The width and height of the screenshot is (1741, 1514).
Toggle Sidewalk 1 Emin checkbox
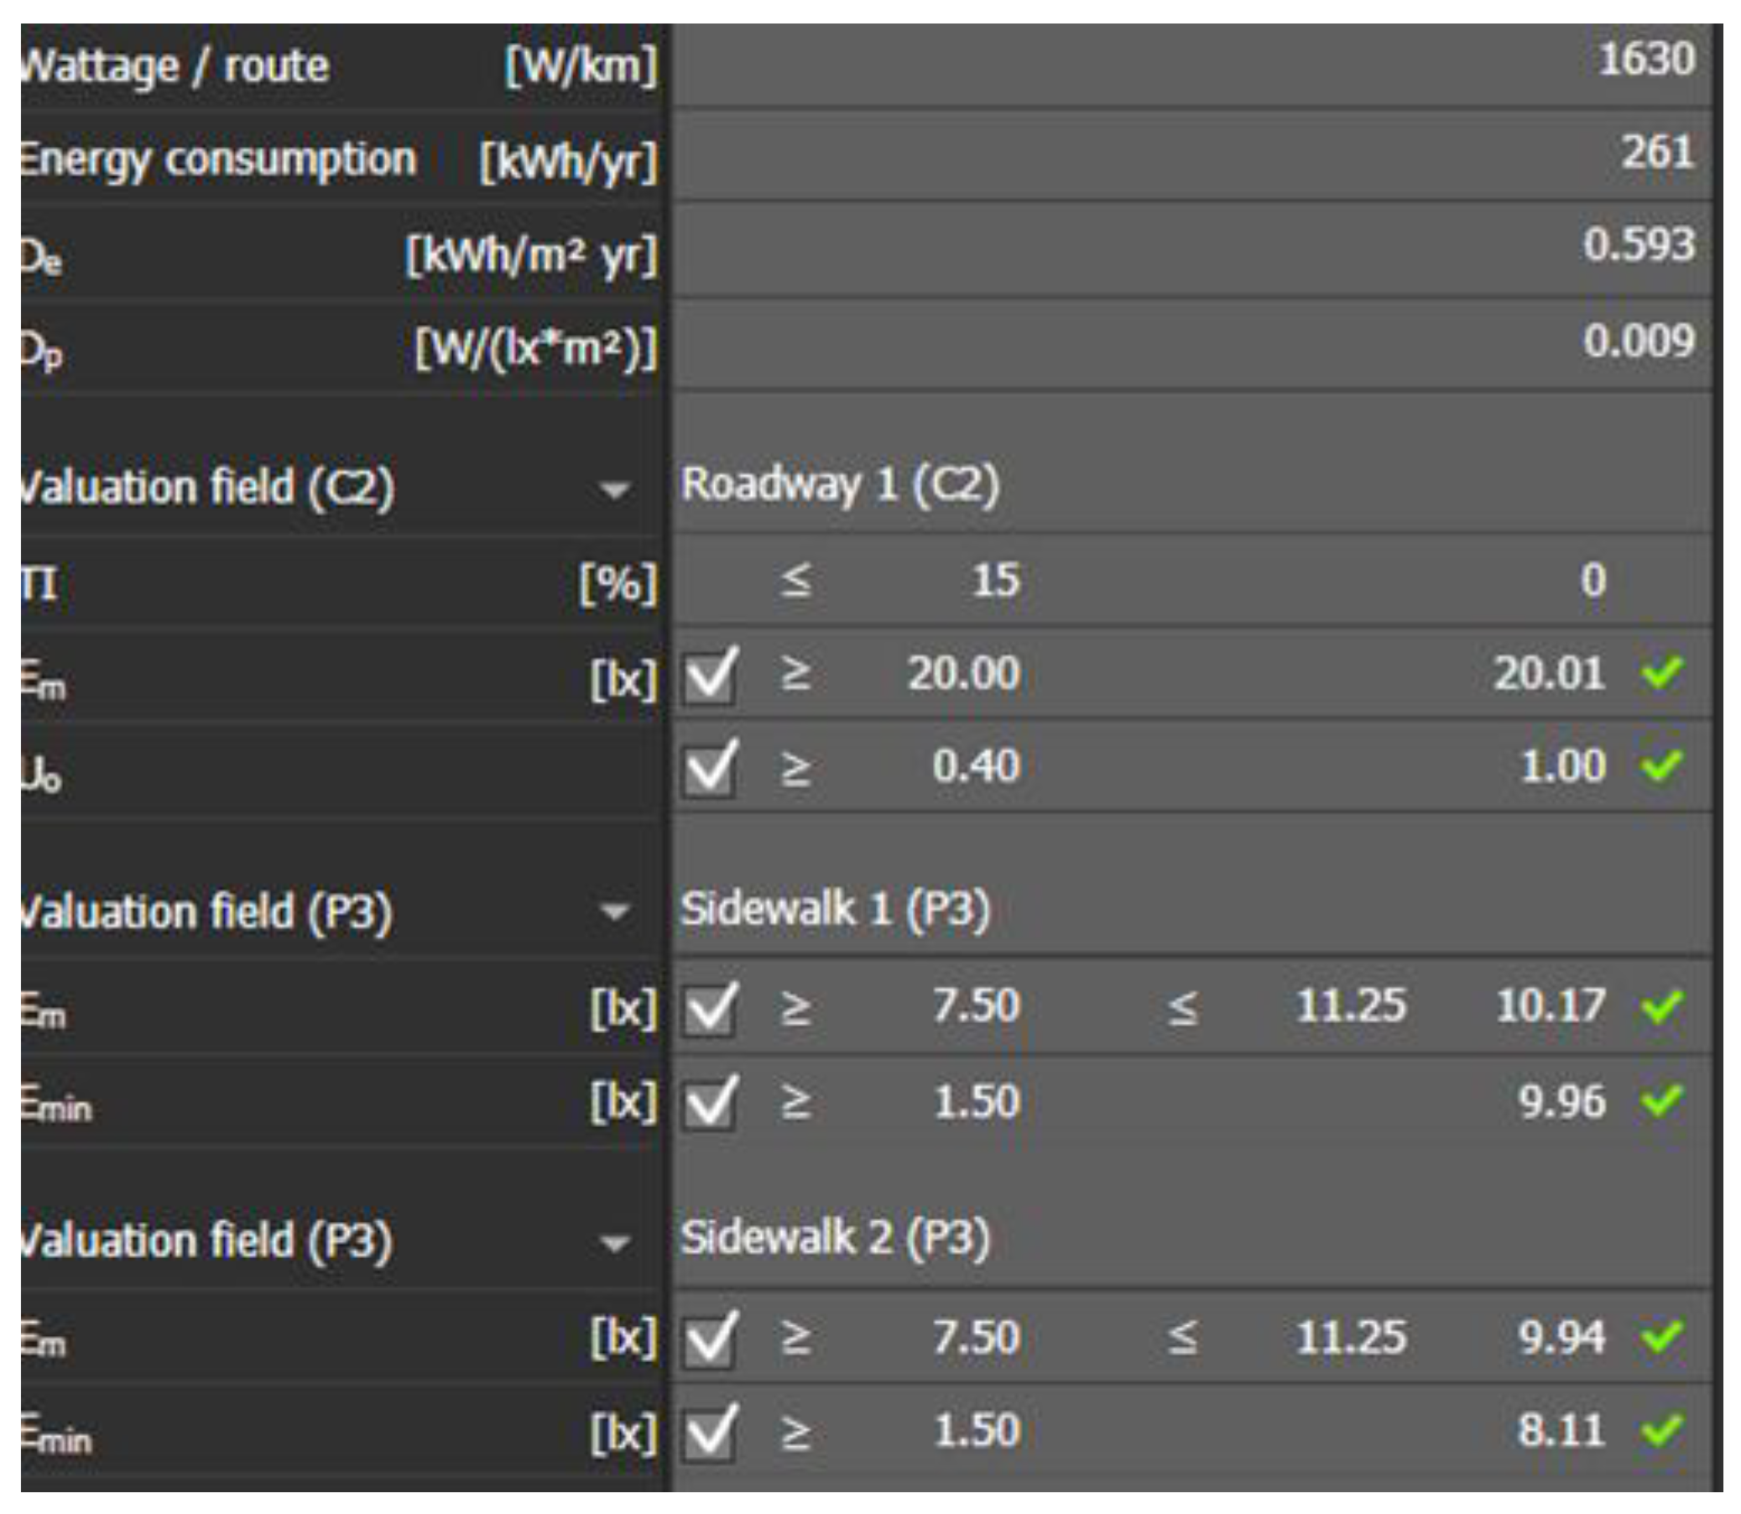pos(710,1103)
